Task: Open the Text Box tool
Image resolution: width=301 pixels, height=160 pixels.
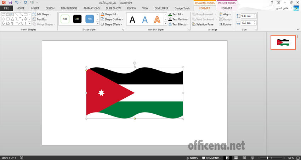Action: click(x=39, y=19)
